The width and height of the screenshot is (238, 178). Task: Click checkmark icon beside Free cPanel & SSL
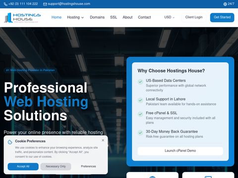[140, 114]
